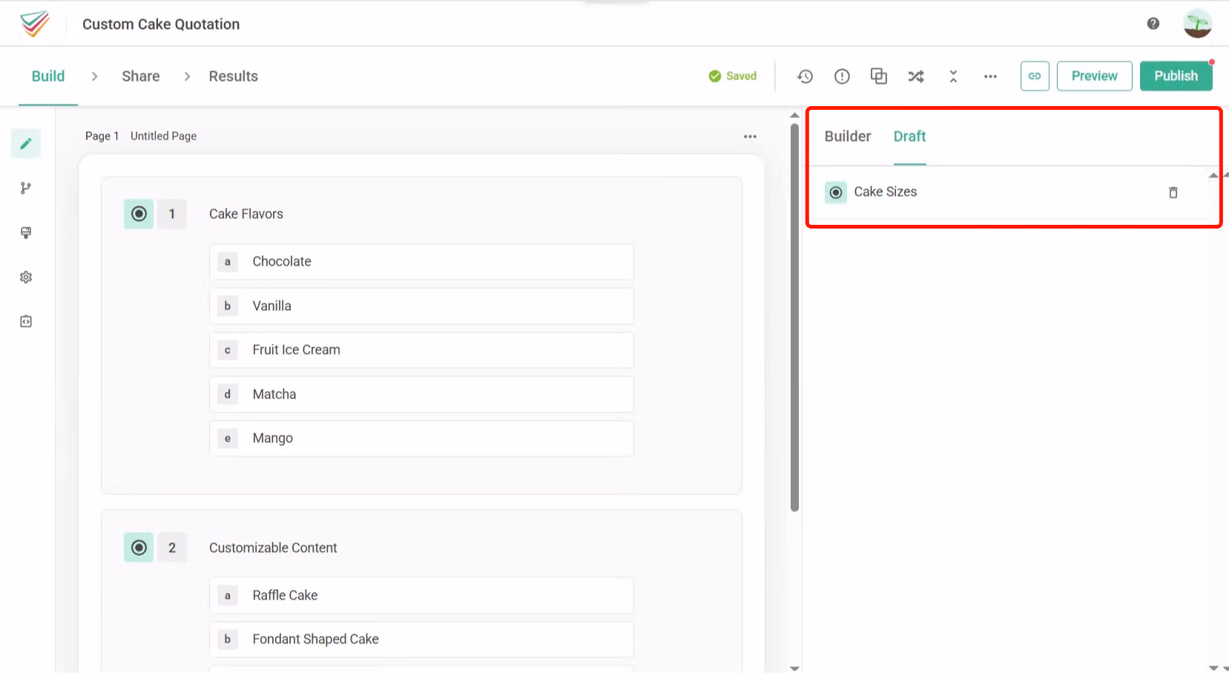Open the user profile avatar
This screenshot has height=673, width=1229.
pyautogui.click(x=1197, y=24)
